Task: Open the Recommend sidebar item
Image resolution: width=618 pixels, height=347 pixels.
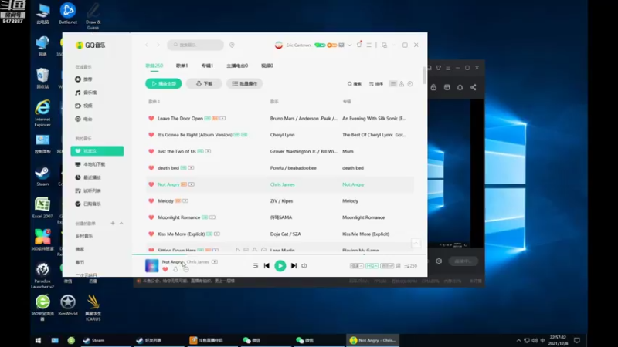Action: [x=97, y=79]
